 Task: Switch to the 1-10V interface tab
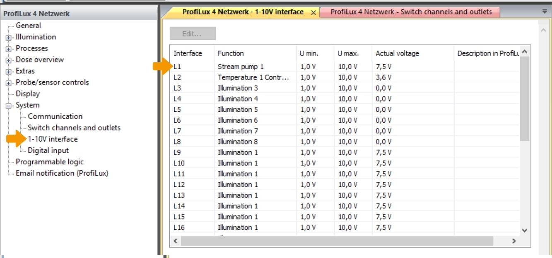pos(243,12)
